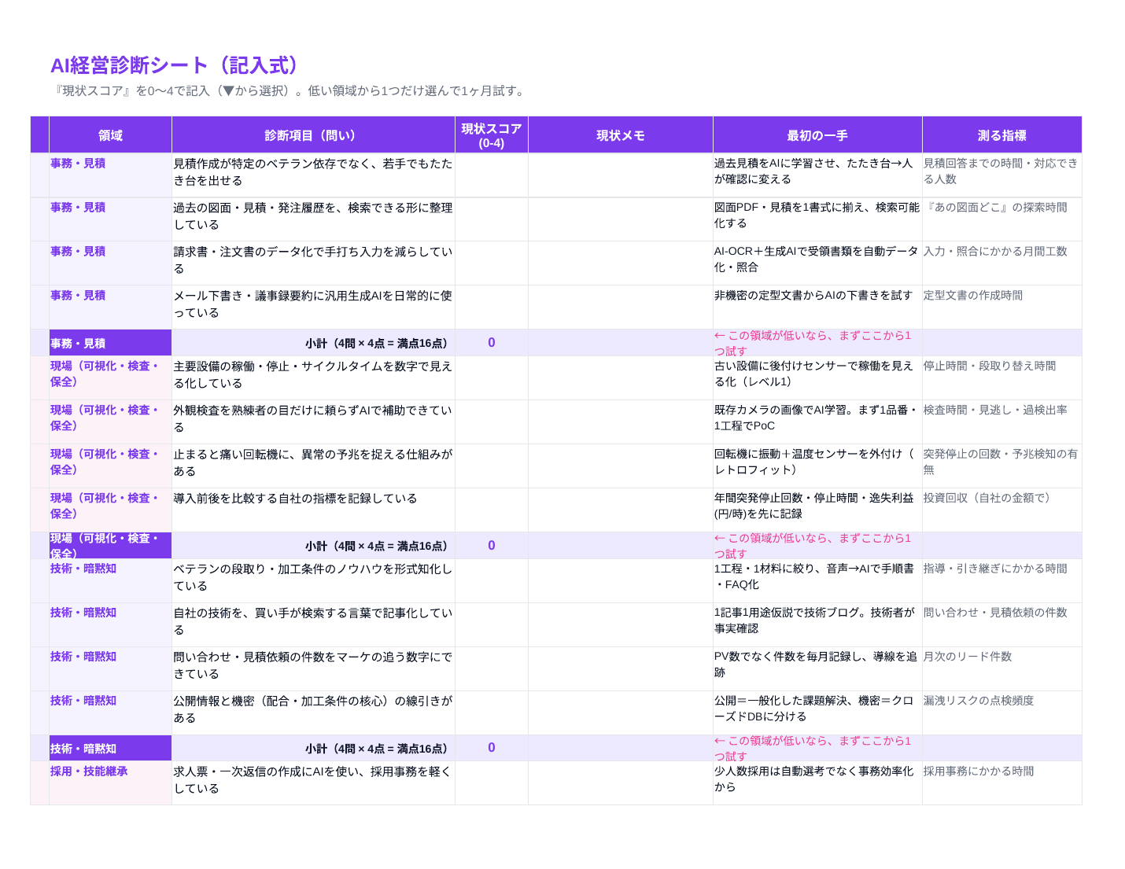Click cell '1記事1用途仮説で技術ブログ。技術者が事実確認'
The height and width of the screenshot is (869, 1125).
point(817,624)
